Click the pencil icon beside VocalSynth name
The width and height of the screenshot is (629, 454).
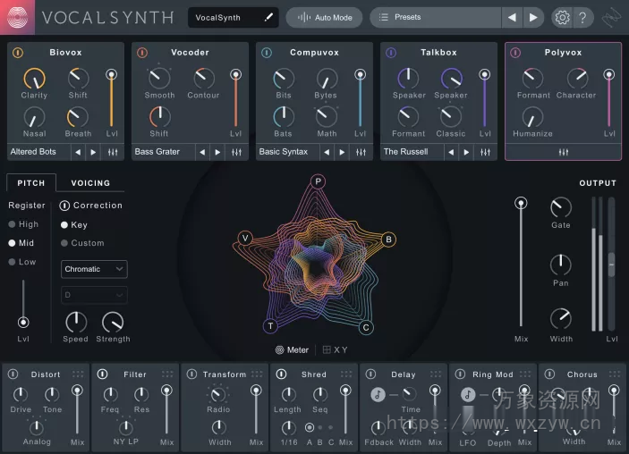pos(268,17)
